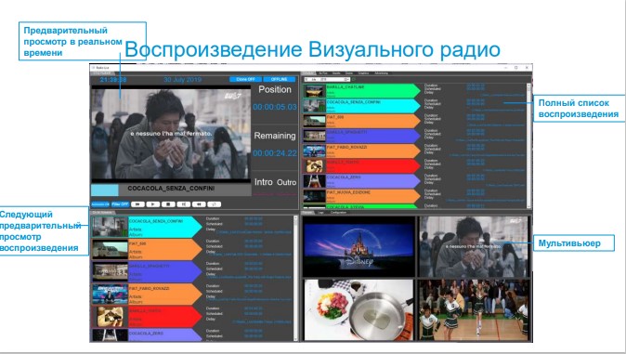Toggle the Clone OFF button
Image resolution: width=626 pixels, height=354 pixels.
pos(245,80)
